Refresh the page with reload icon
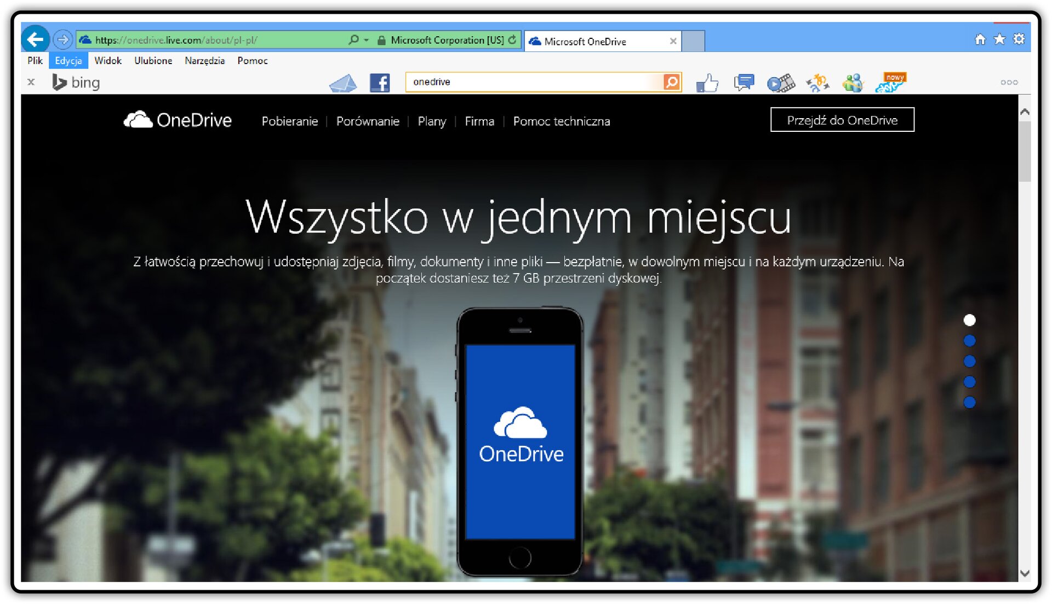 pos(512,39)
